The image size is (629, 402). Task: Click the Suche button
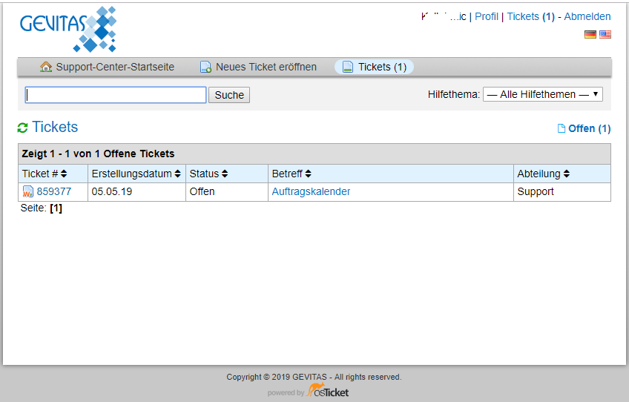(x=229, y=95)
